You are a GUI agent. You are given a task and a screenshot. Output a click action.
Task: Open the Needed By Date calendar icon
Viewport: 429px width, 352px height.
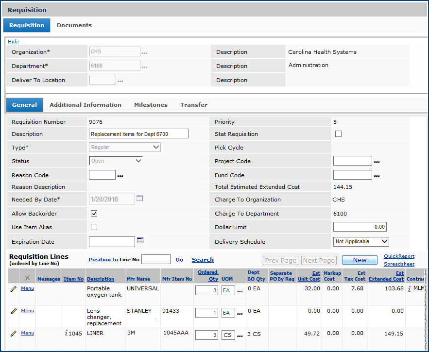click(140, 198)
